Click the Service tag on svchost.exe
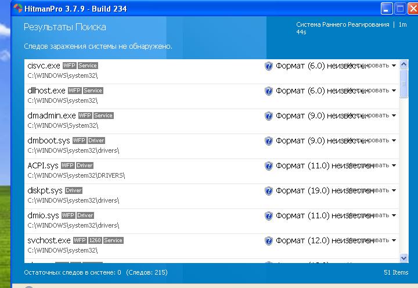 click(113, 240)
